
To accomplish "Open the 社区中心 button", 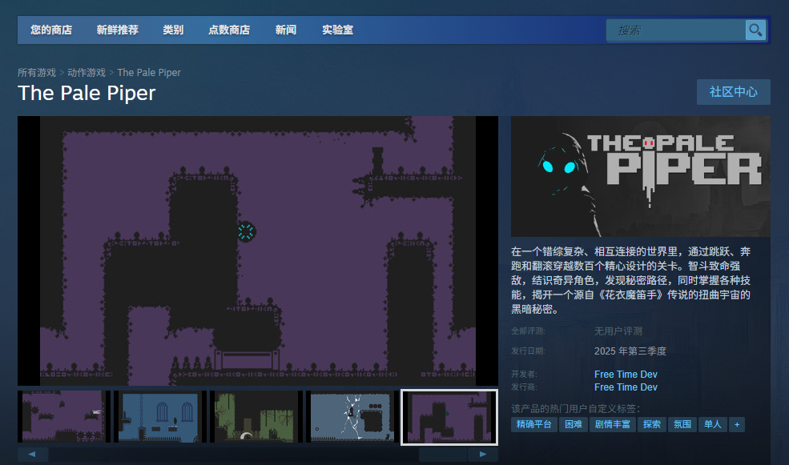I will tap(733, 92).
